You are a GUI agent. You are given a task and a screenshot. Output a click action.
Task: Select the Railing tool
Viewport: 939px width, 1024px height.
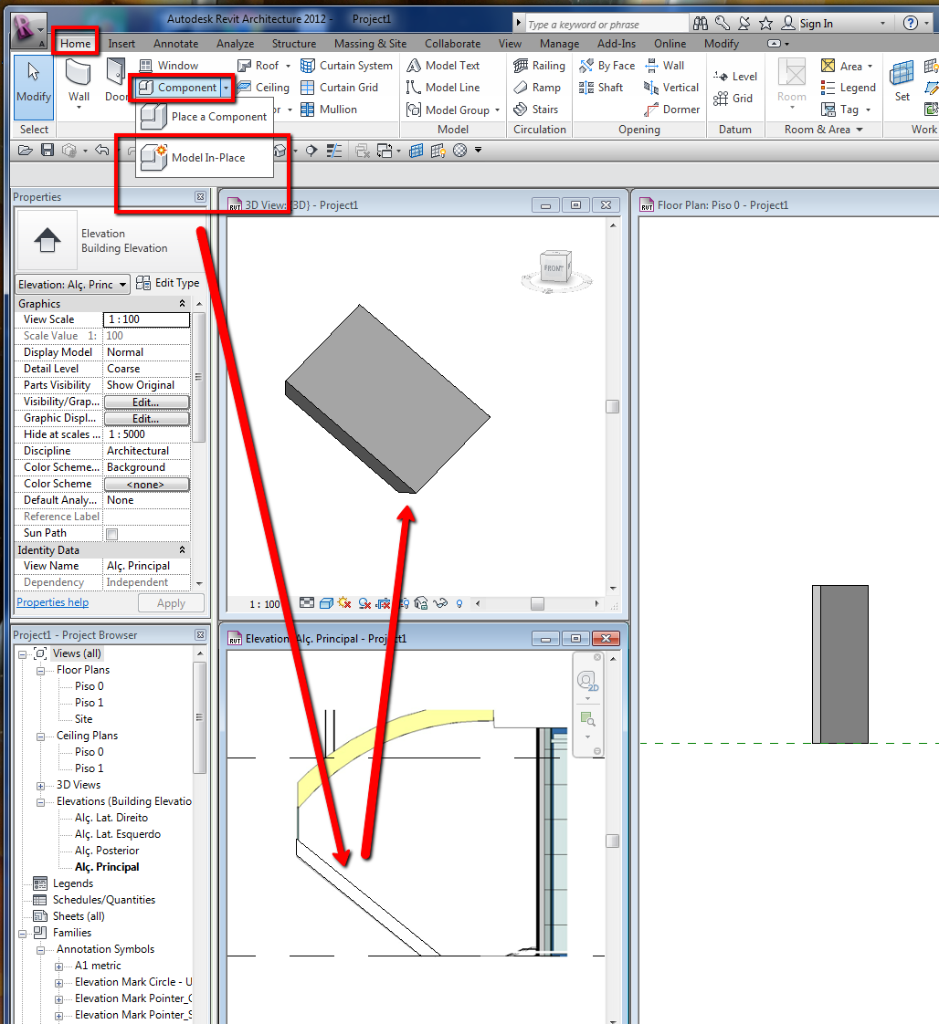[539, 66]
